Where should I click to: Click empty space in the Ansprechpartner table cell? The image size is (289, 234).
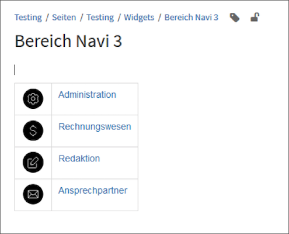click(95, 203)
